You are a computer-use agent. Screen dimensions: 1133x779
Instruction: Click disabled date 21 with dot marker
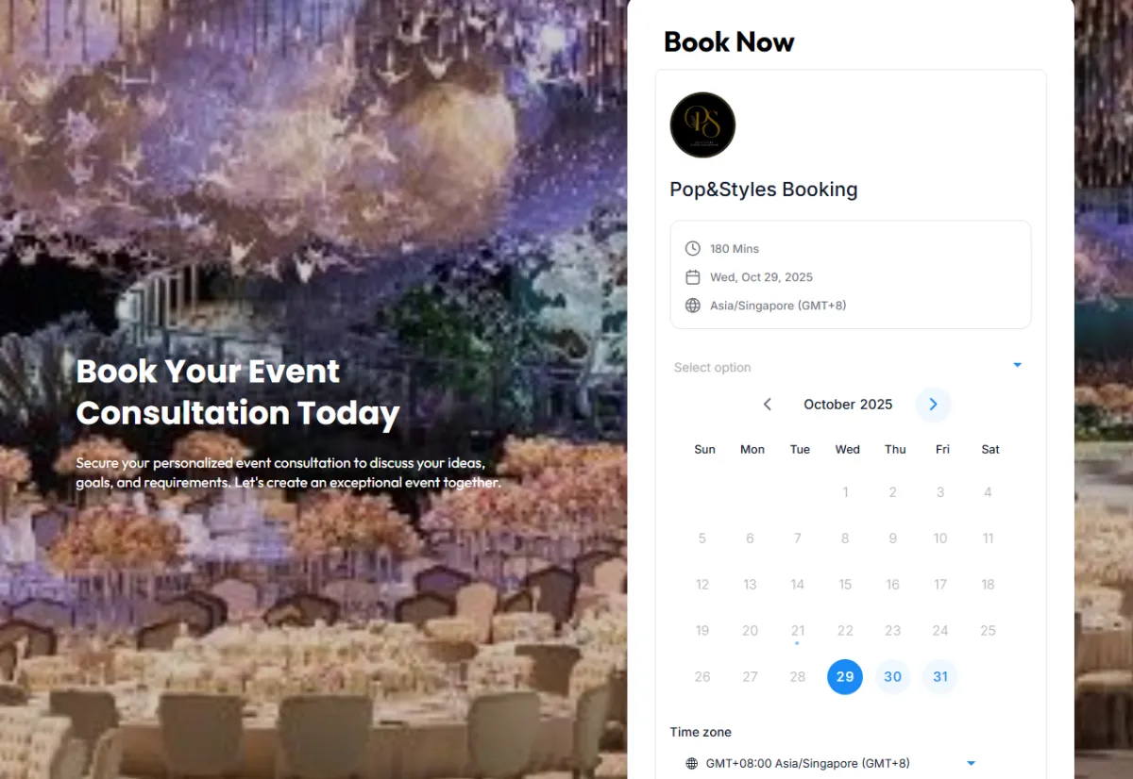[x=798, y=631]
